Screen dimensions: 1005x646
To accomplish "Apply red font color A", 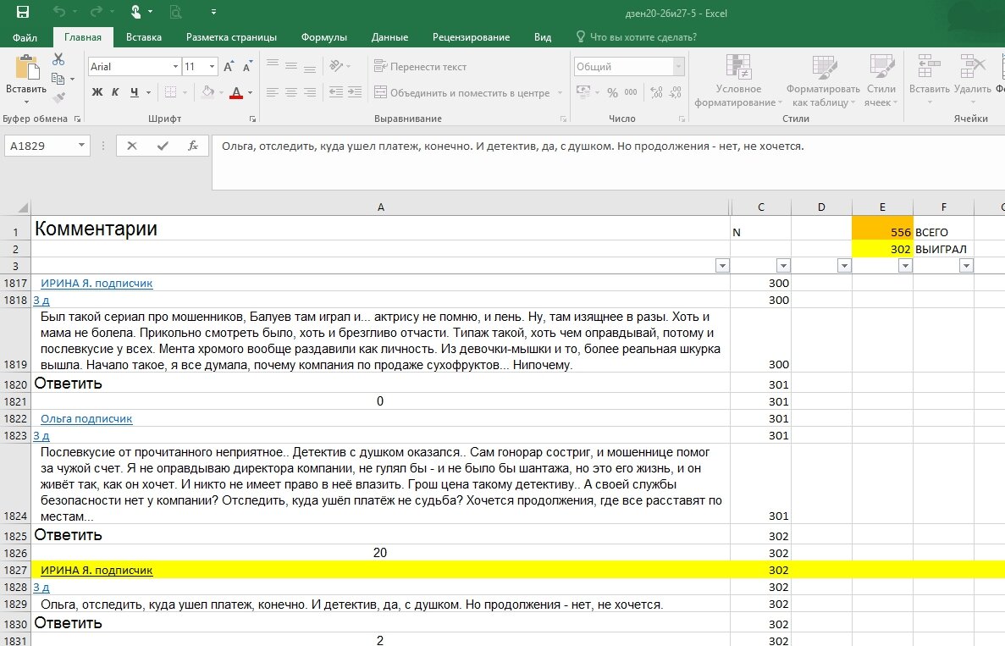I will click(x=236, y=92).
